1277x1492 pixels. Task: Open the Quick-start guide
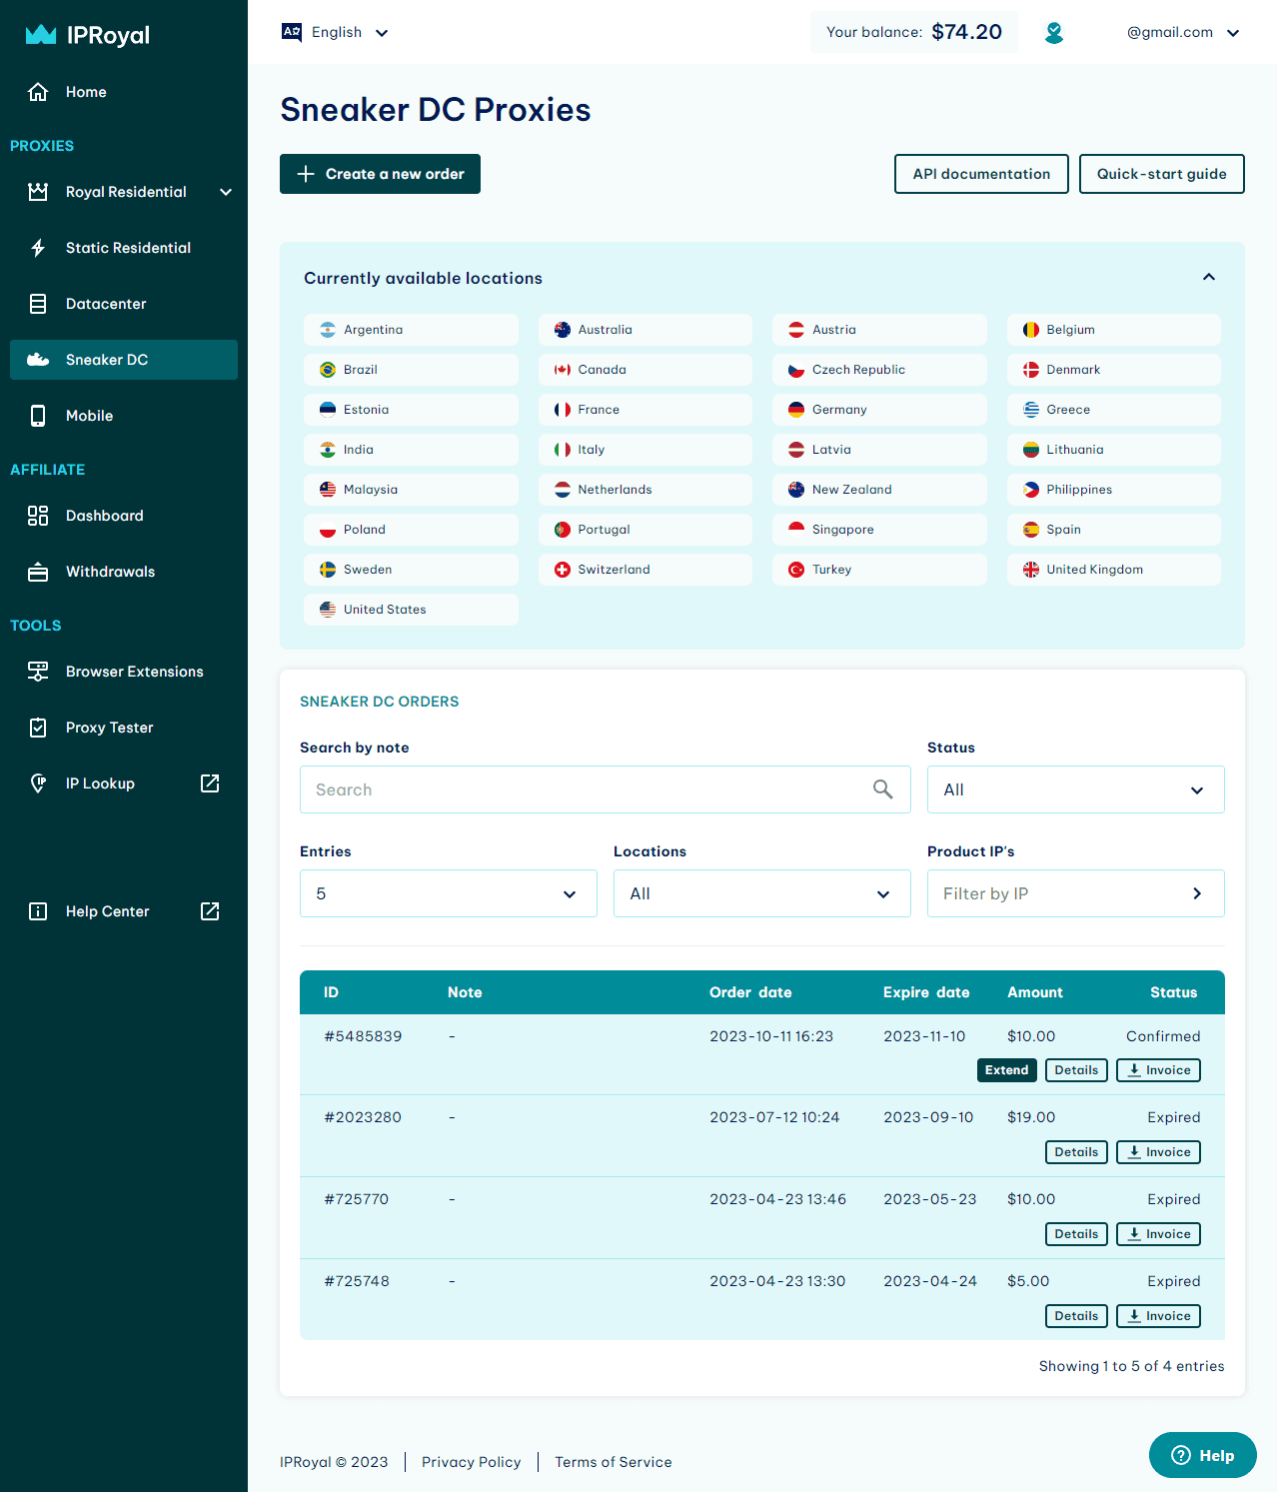[1161, 174]
